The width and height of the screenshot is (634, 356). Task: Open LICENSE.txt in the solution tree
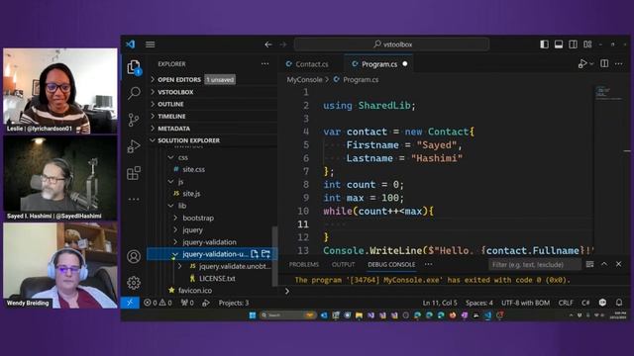pos(217,279)
